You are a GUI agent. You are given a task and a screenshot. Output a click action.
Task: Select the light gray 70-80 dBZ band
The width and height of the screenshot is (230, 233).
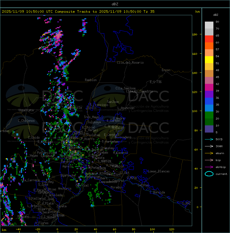[x=209, y=25]
